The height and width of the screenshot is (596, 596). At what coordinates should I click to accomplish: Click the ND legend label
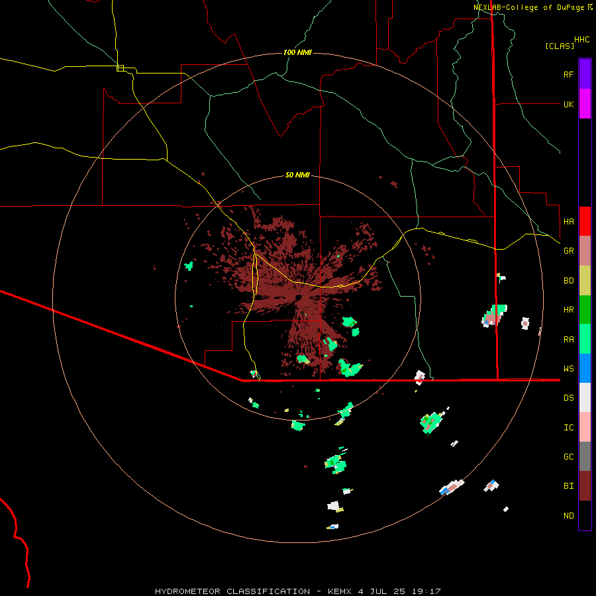click(x=568, y=515)
